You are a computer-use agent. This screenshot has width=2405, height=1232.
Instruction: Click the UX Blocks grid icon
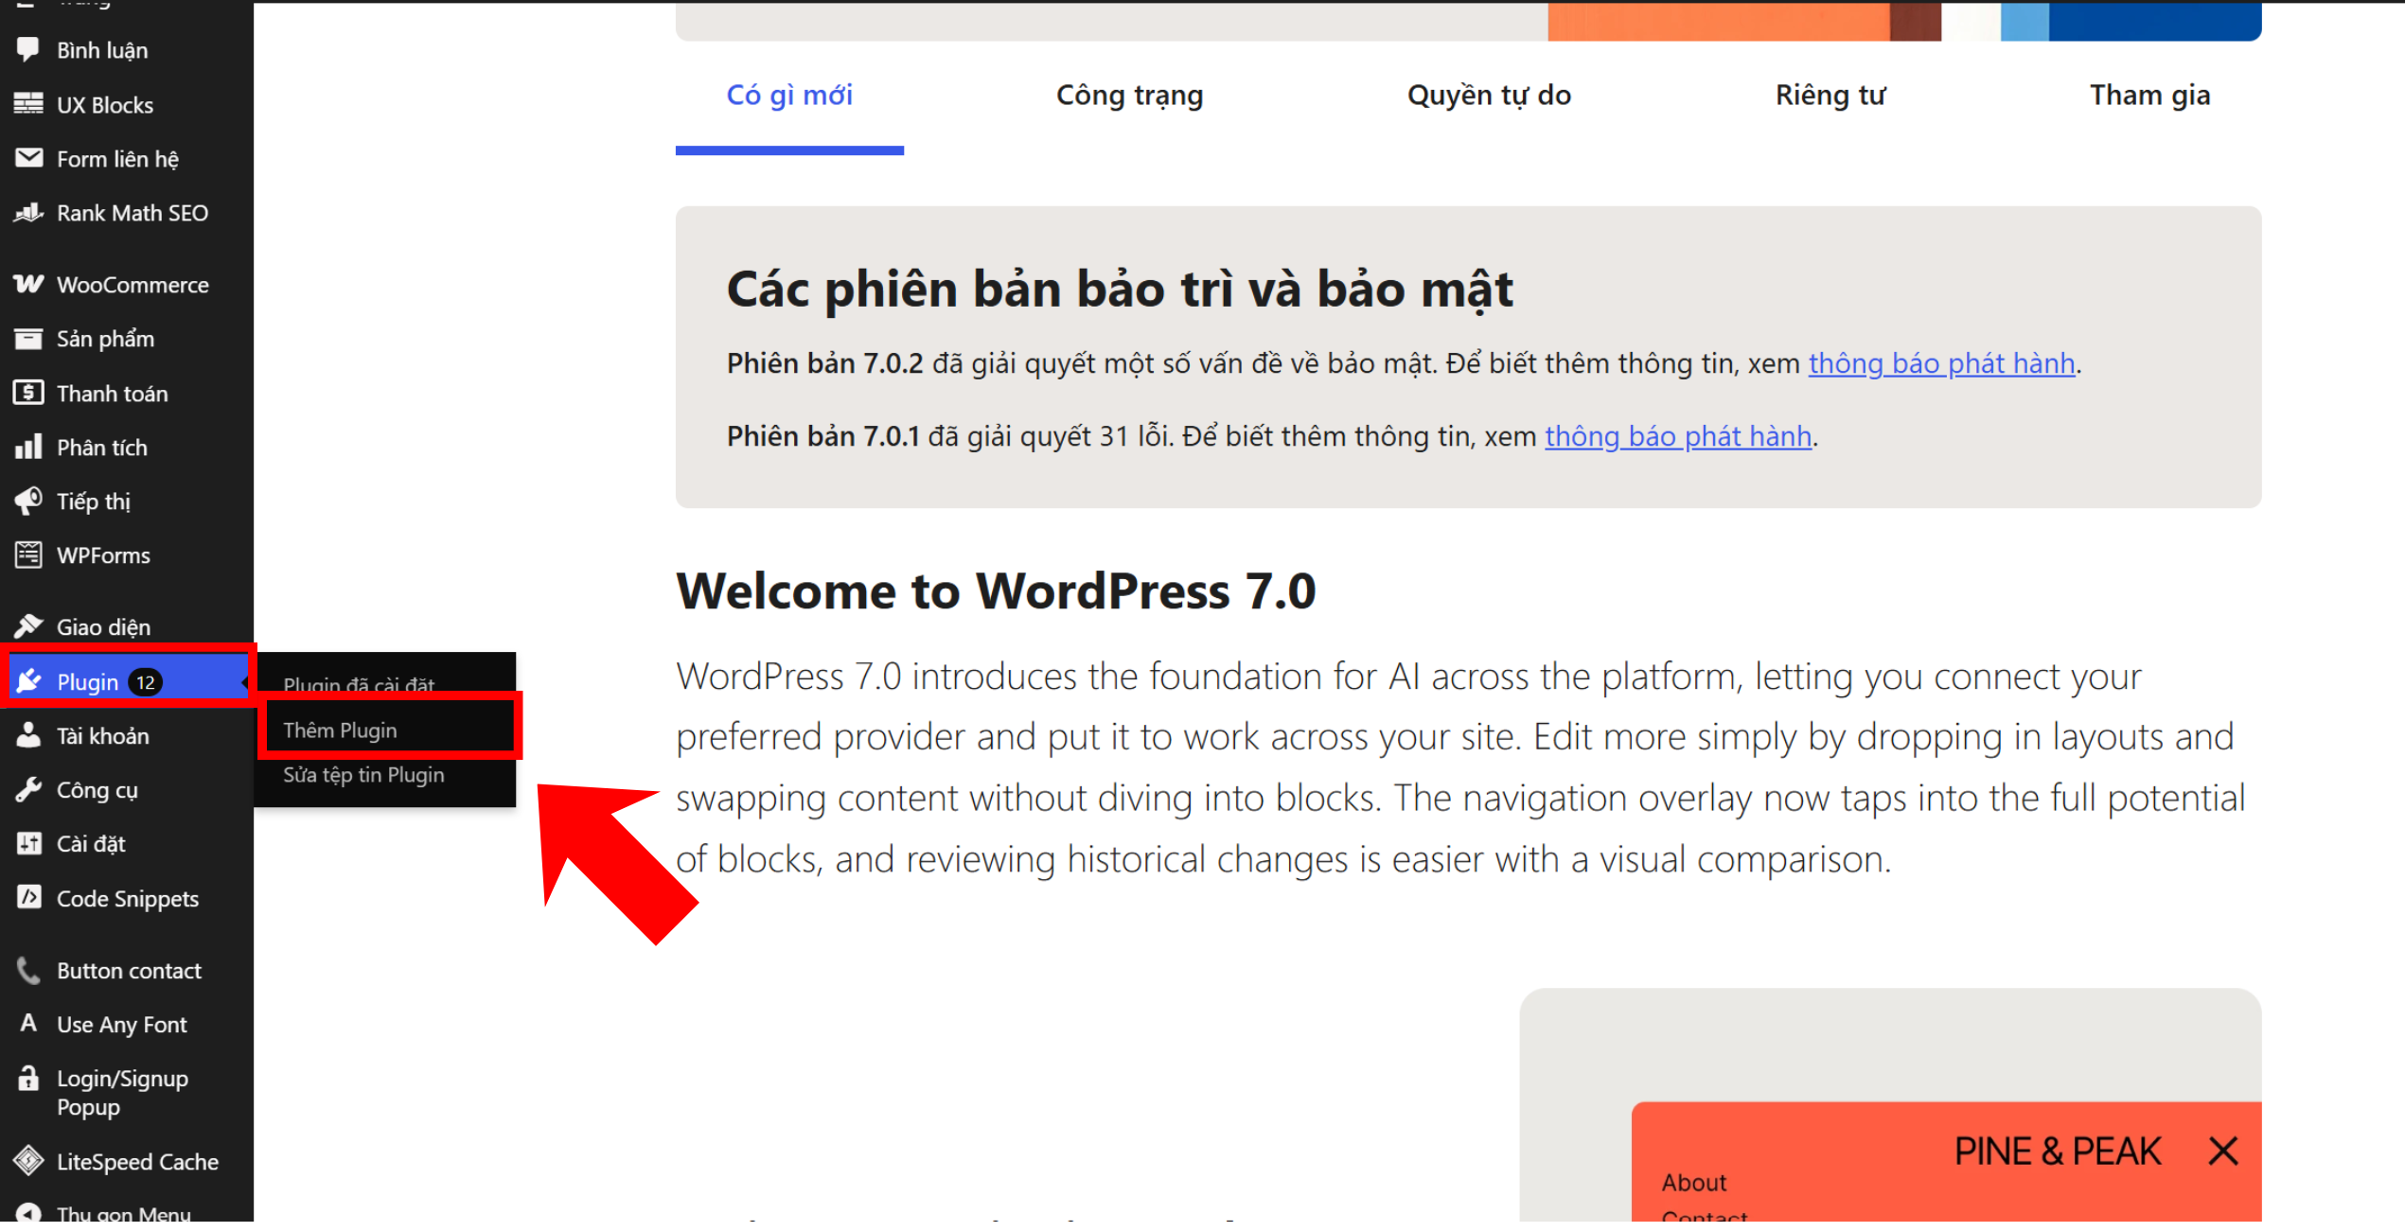(28, 104)
